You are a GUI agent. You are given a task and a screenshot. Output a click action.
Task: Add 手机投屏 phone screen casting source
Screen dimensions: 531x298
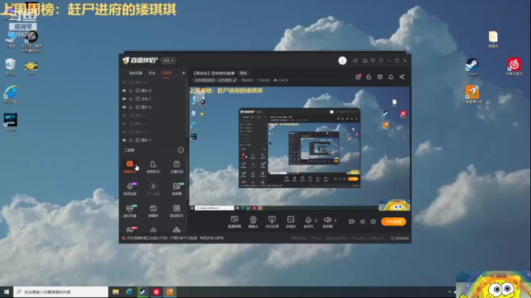coord(272,222)
